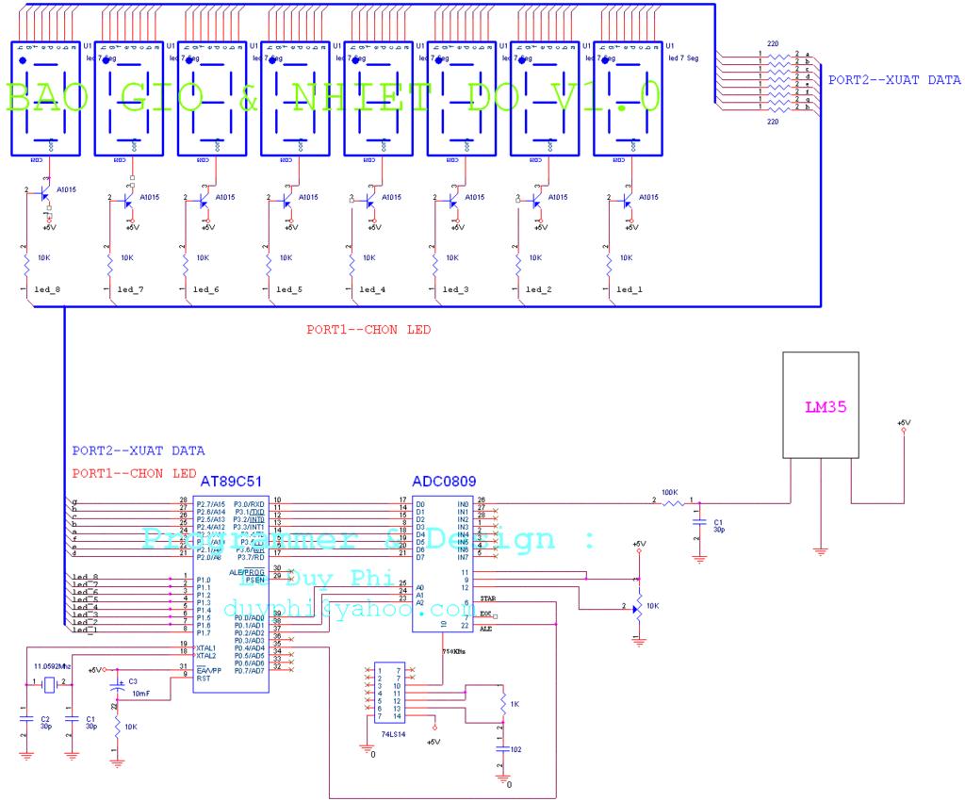The image size is (965, 802).
Task: Click the 100K resistor on IN0 line
Action: tap(673, 503)
